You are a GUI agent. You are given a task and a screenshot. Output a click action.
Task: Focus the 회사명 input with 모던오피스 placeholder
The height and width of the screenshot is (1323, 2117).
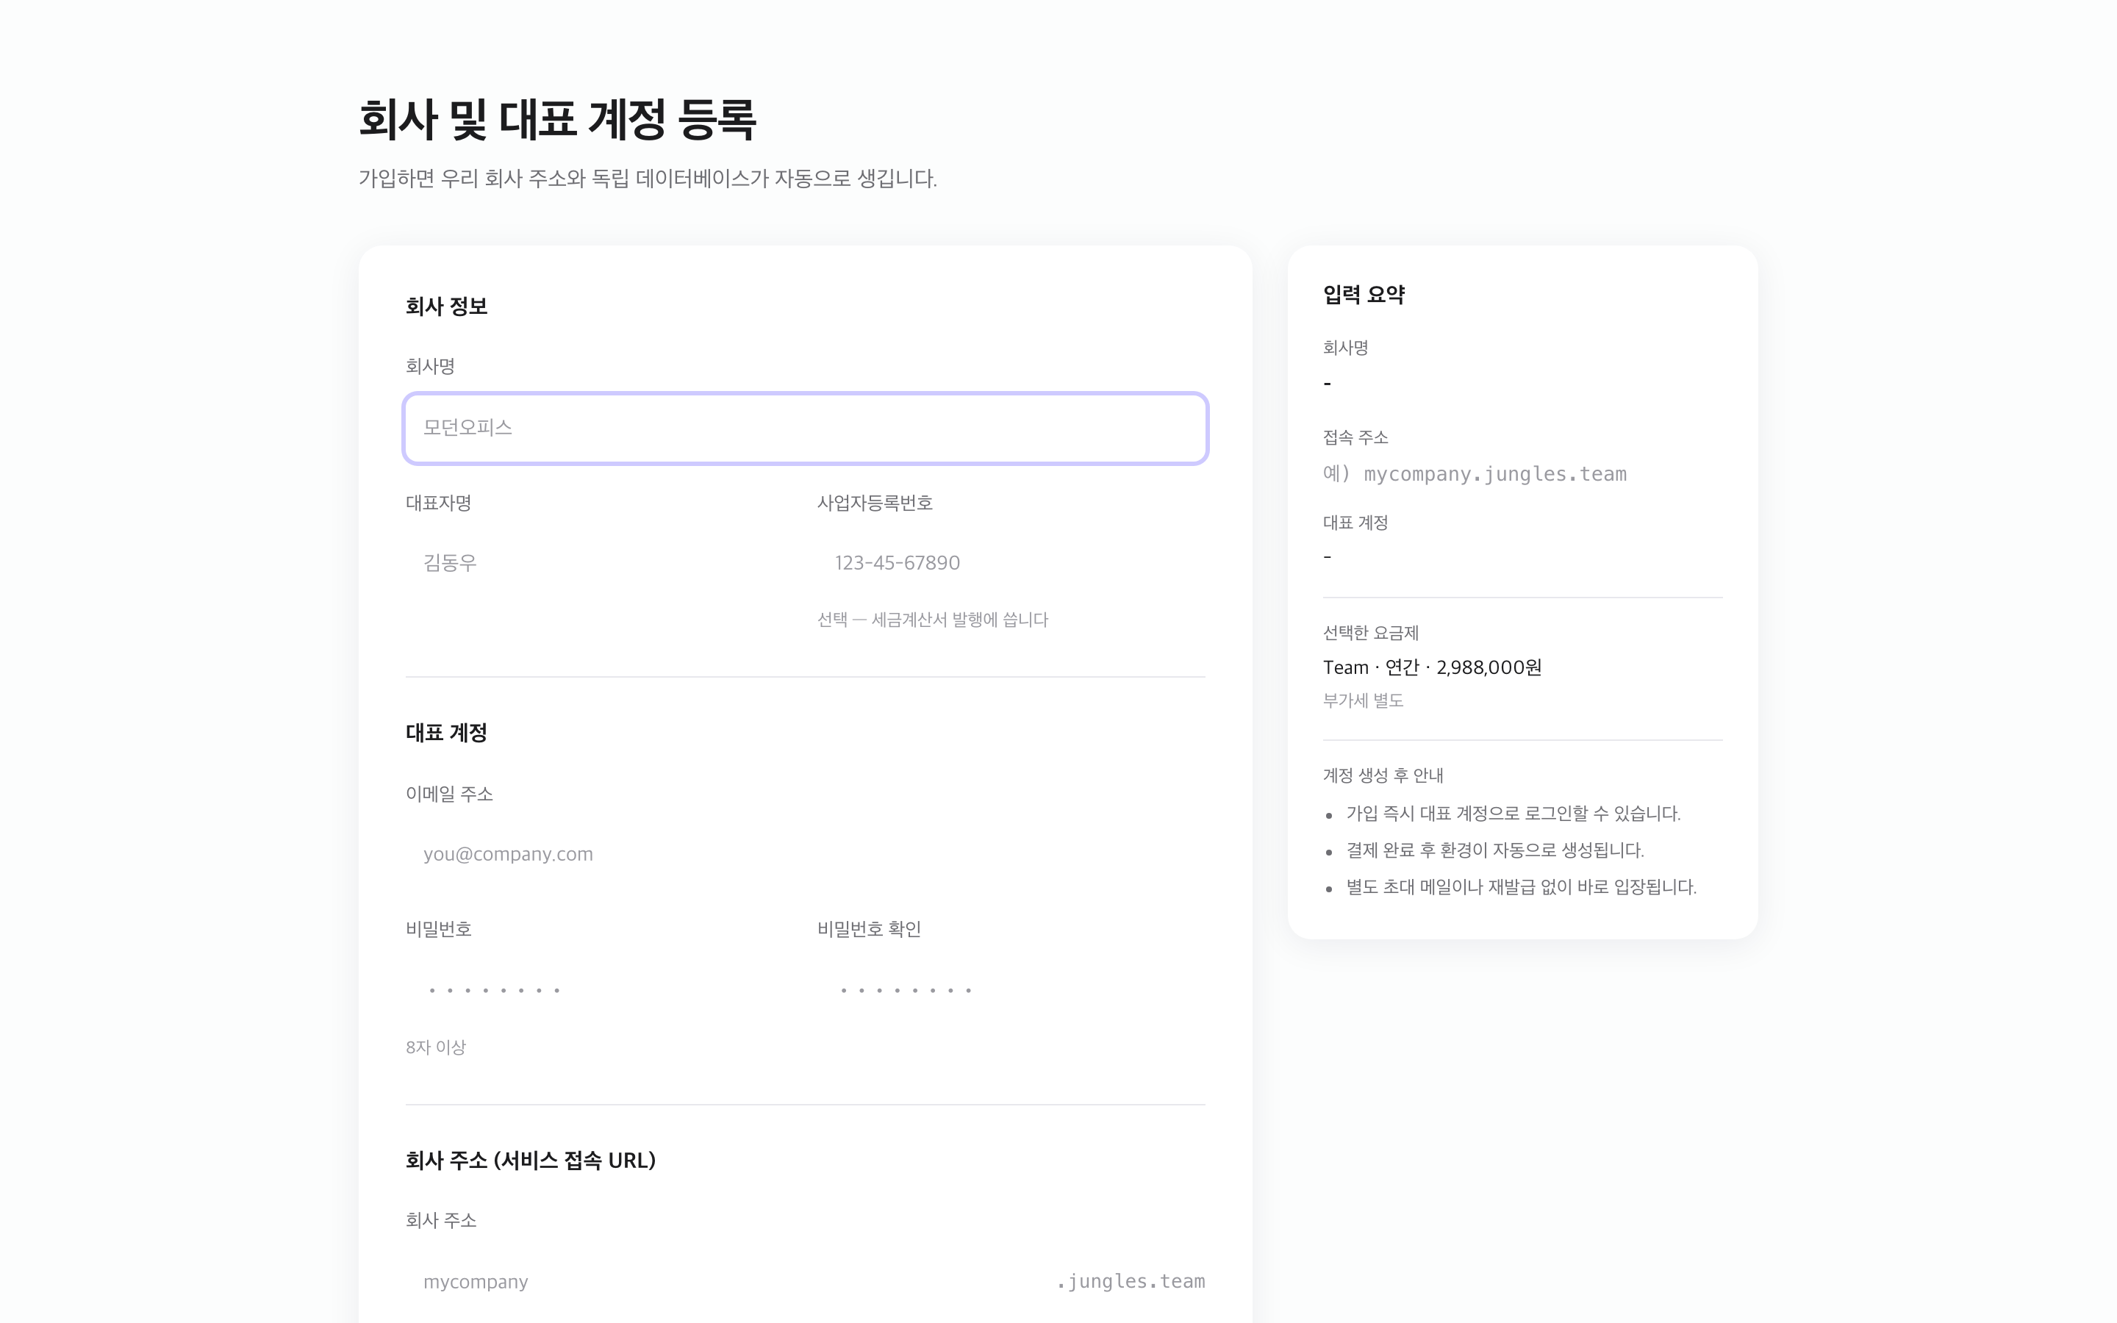point(805,428)
